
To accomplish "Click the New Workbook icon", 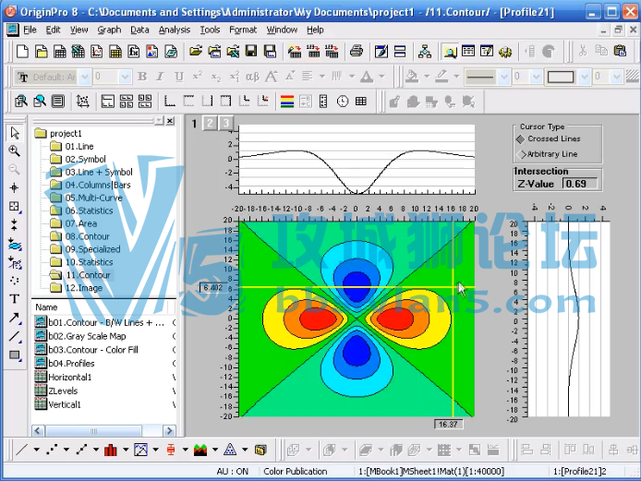I will click(60, 52).
